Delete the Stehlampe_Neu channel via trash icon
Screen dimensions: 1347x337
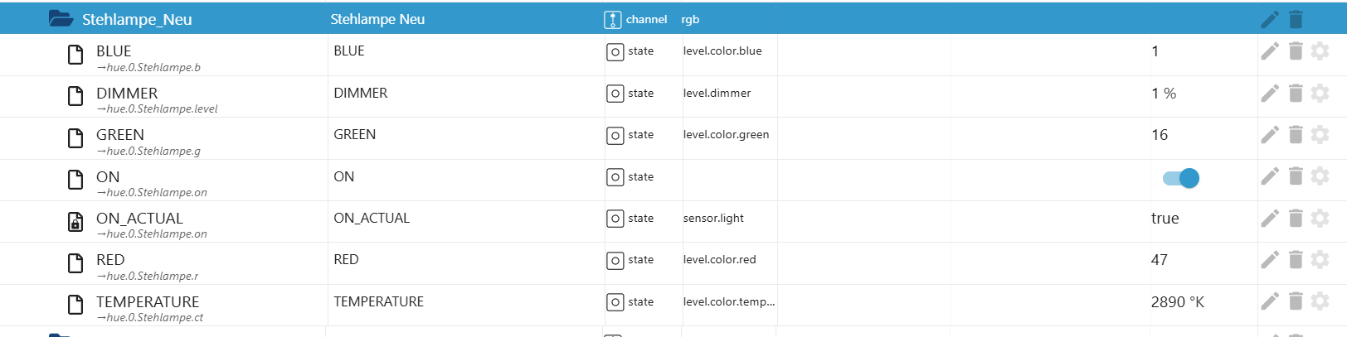[1296, 19]
